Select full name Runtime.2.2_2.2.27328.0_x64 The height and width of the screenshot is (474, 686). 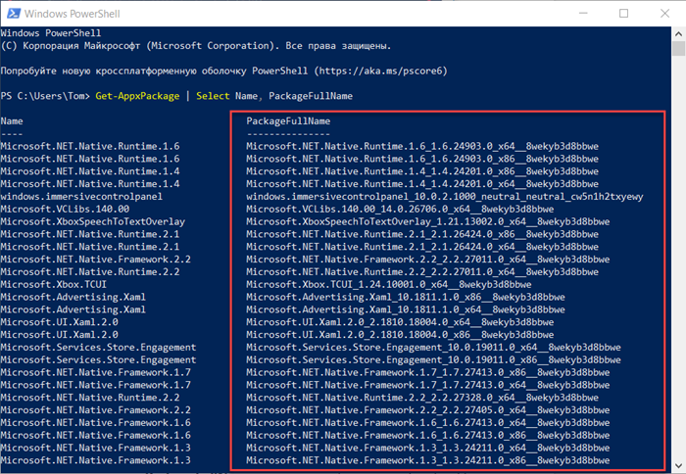click(x=422, y=398)
